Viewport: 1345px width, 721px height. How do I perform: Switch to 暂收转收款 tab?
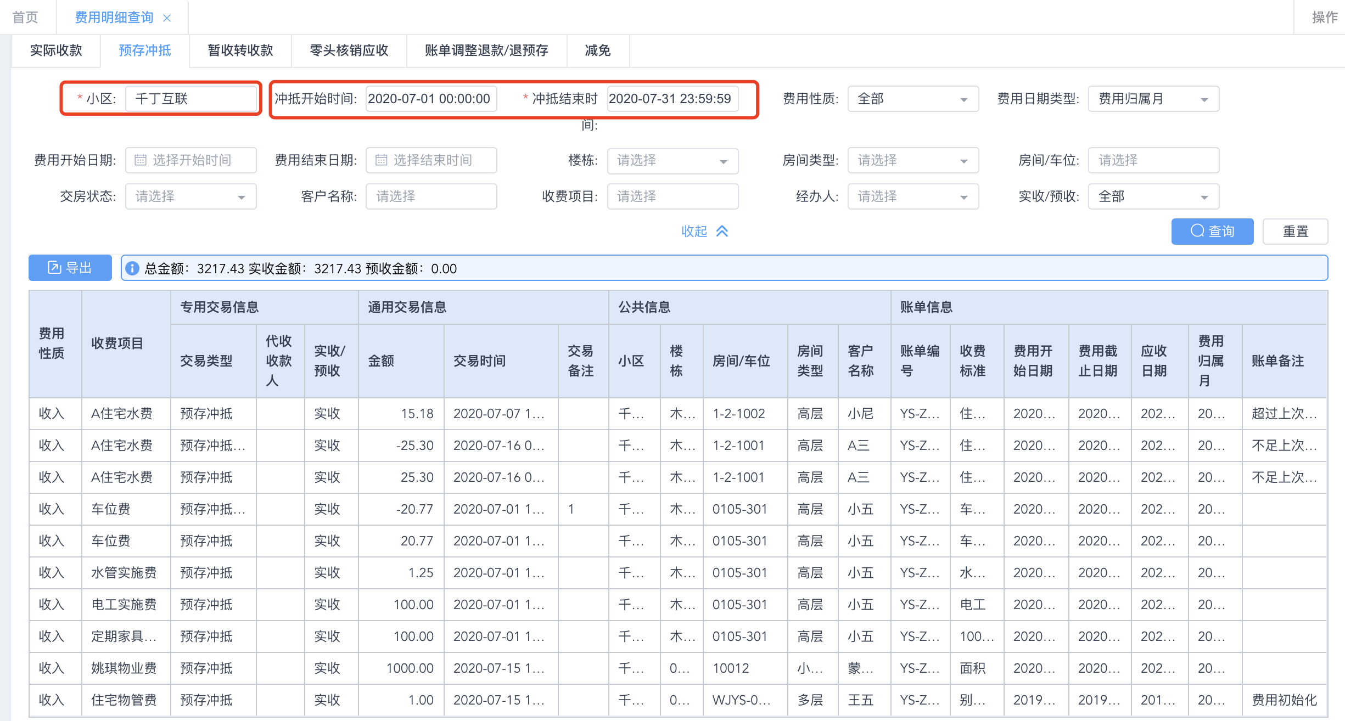tap(240, 50)
